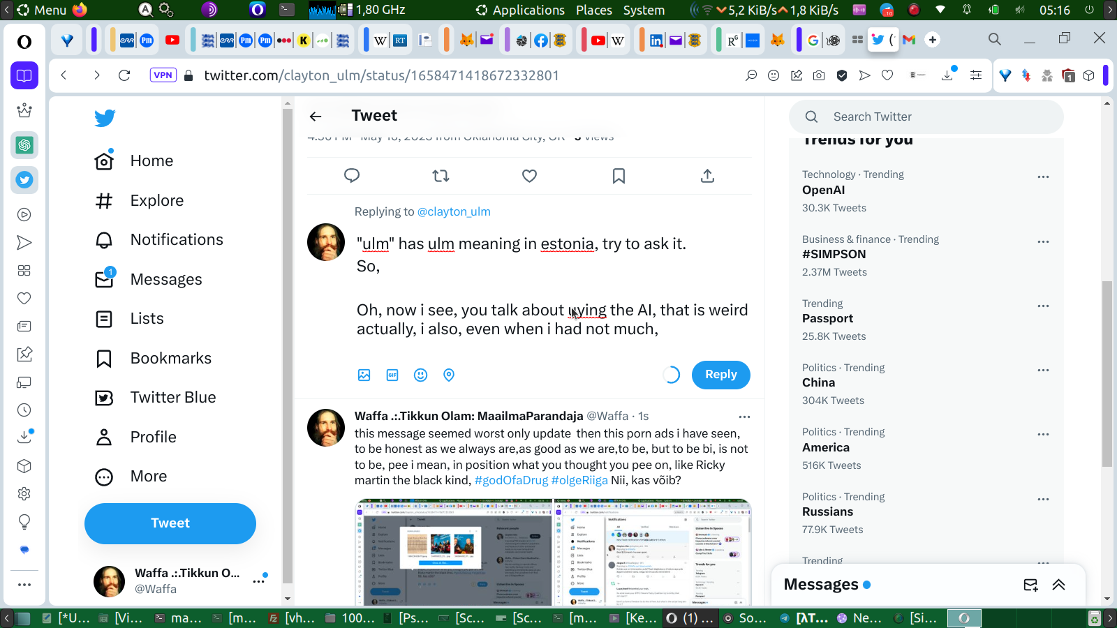Like the tweet with the heart icon

(x=530, y=176)
